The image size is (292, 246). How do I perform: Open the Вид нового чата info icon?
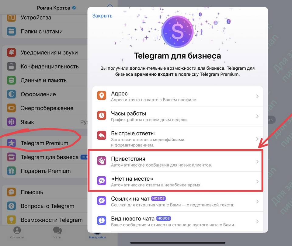[x=102, y=220]
